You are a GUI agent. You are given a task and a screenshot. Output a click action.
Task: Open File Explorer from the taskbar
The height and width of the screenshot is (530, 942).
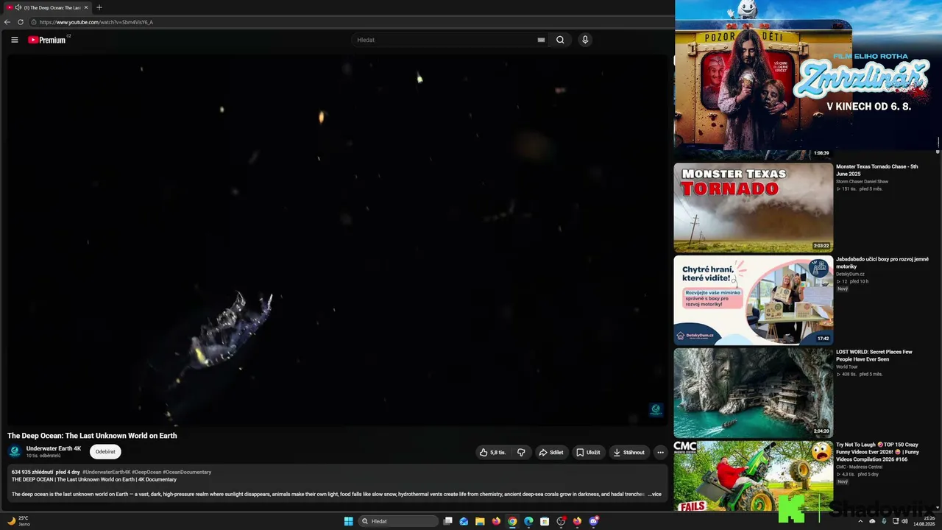(x=480, y=521)
